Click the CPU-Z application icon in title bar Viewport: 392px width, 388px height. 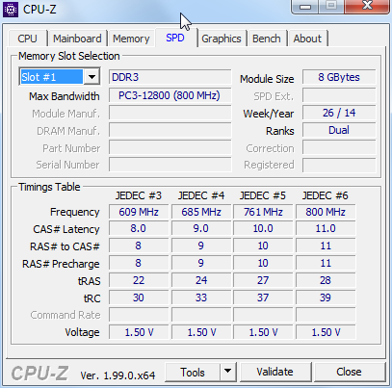(x=11, y=10)
